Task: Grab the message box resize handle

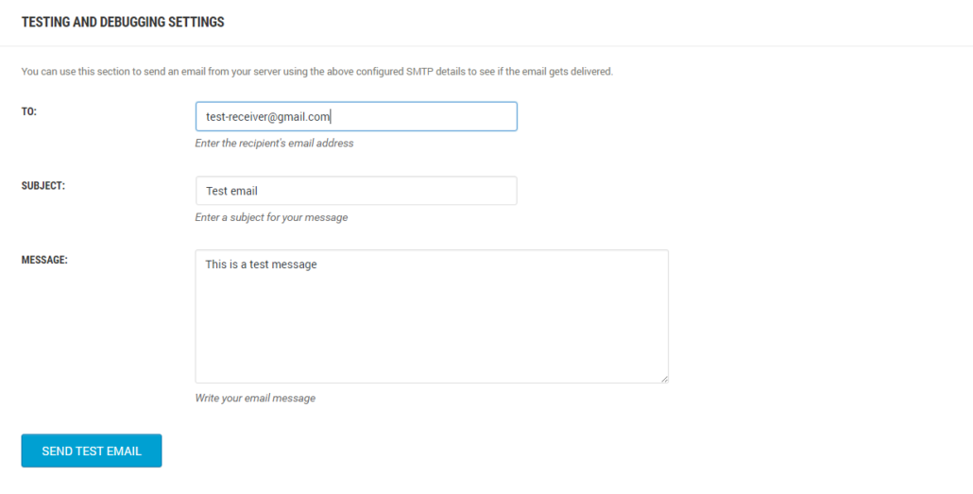Action: (x=665, y=379)
